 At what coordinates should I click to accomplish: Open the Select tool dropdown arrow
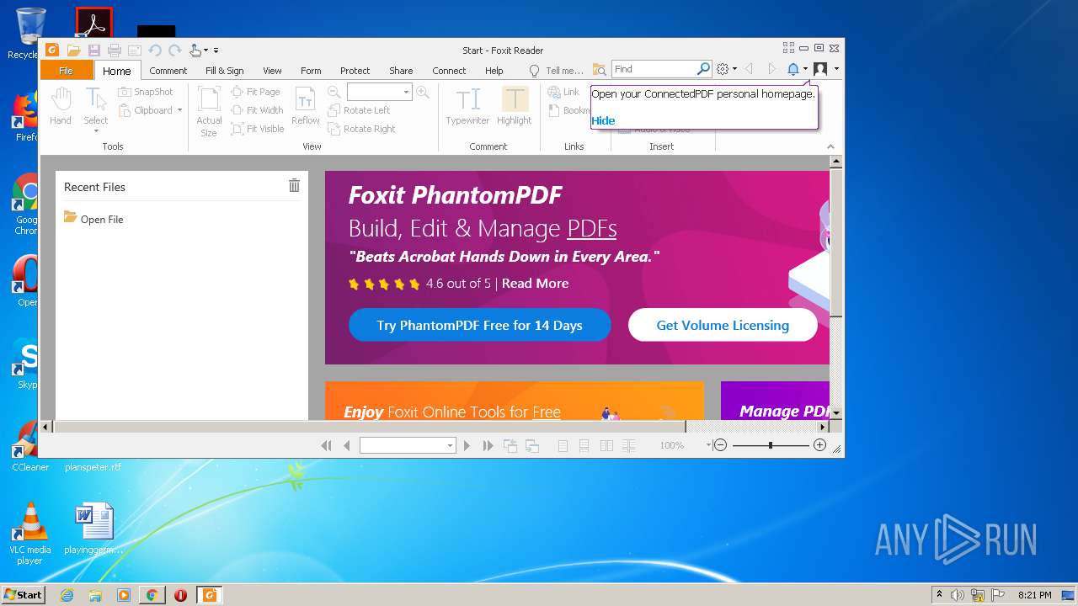tap(96, 130)
